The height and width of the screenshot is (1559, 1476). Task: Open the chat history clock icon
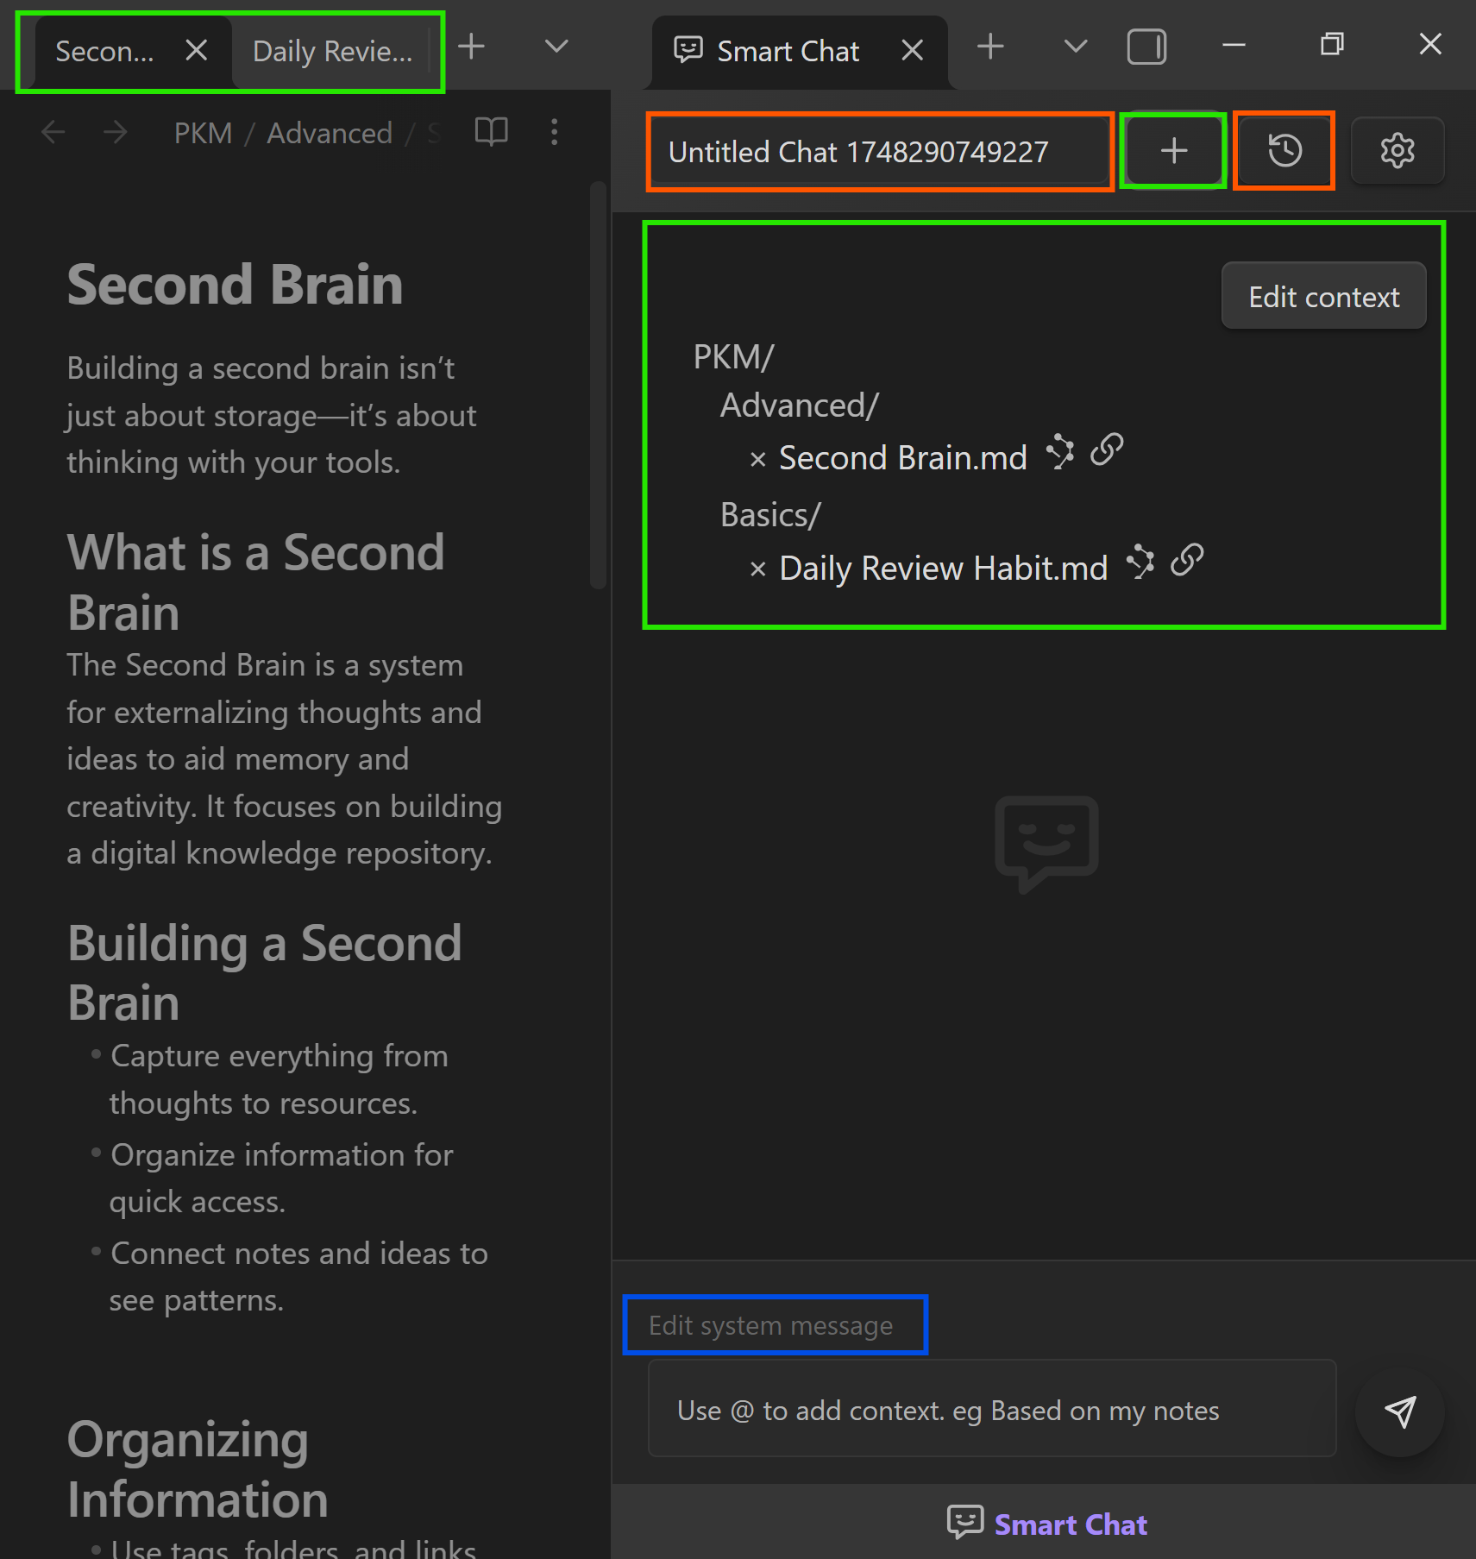pyautogui.click(x=1284, y=151)
